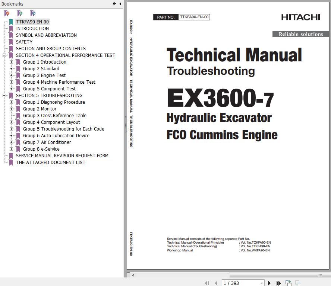Open the page number dropdown arrow
This screenshot has height=286, width=331.
pos(262,283)
